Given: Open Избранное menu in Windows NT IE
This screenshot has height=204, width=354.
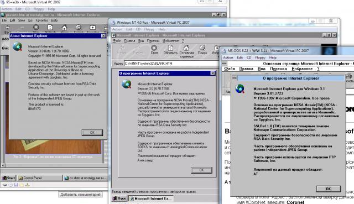Looking at the screenshot, I should 170,41.
